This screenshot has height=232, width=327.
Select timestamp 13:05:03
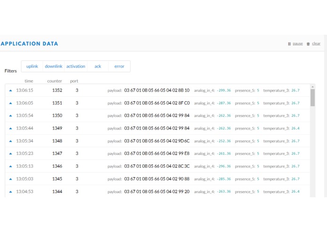click(x=24, y=179)
